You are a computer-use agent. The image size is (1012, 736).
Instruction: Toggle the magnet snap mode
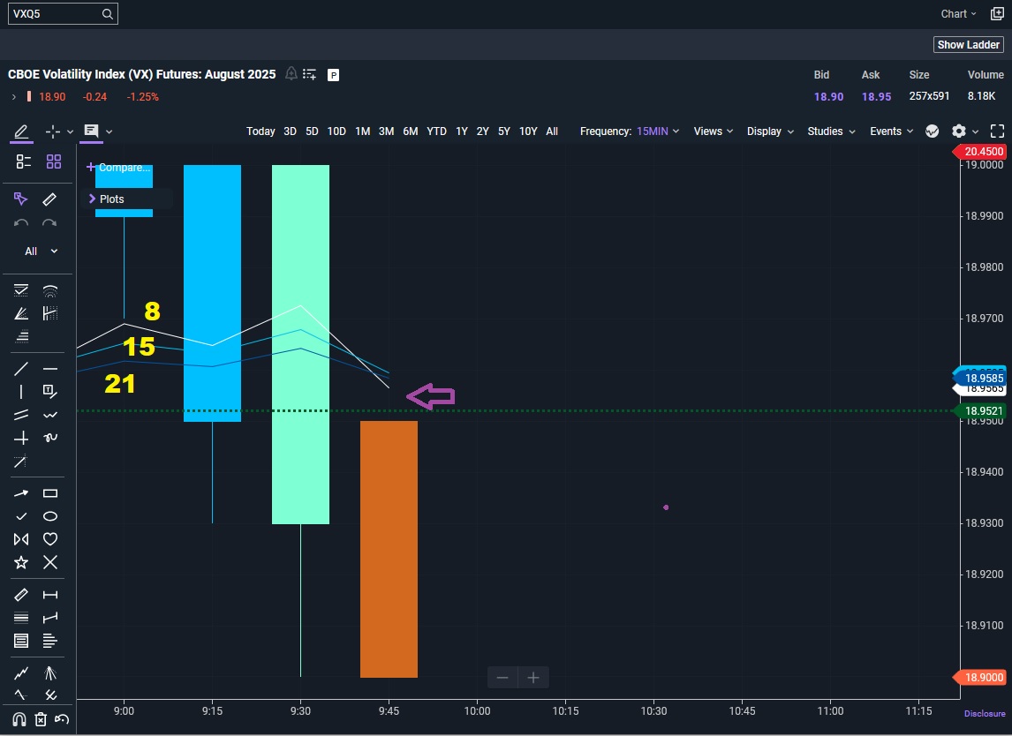(19, 719)
